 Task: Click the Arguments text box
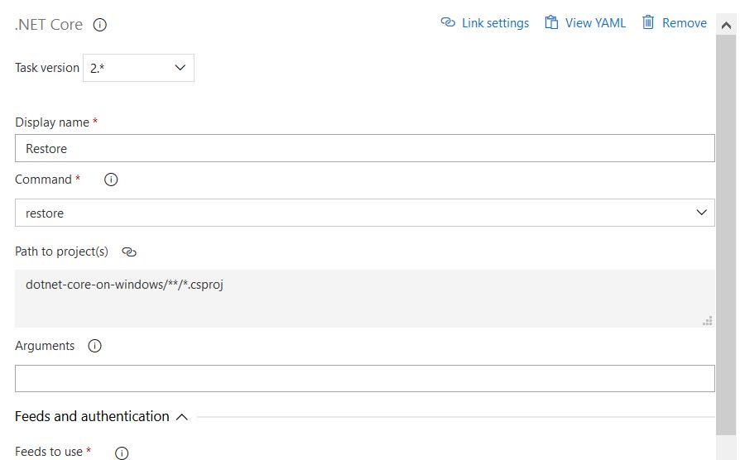pos(364,378)
